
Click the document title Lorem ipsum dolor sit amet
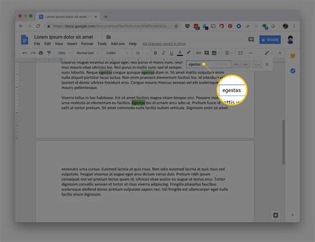[64, 37]
